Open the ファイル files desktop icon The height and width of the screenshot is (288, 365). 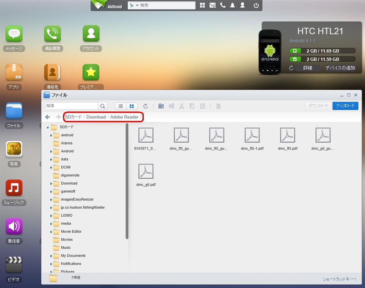[x=14, y=111]
